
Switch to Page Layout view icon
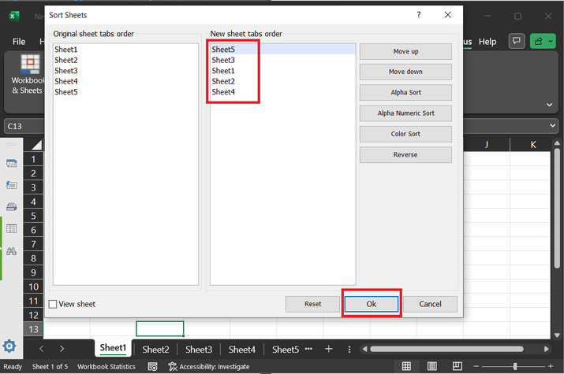[x=432, y=366]
